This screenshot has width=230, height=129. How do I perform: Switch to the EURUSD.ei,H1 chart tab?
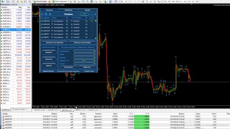pos(53,110)
